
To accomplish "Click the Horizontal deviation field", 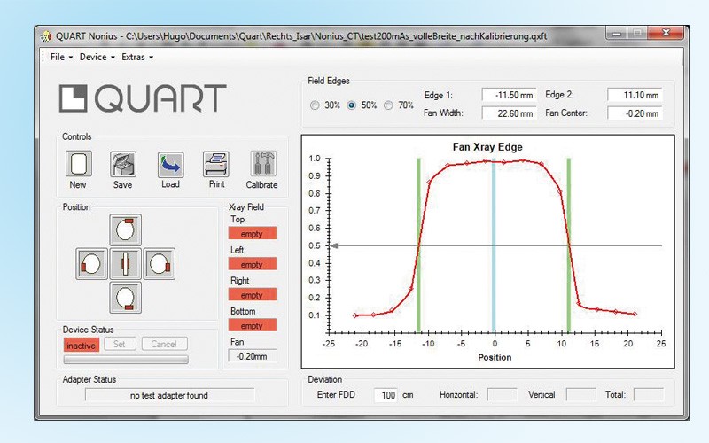I will [x=502, y=394].
